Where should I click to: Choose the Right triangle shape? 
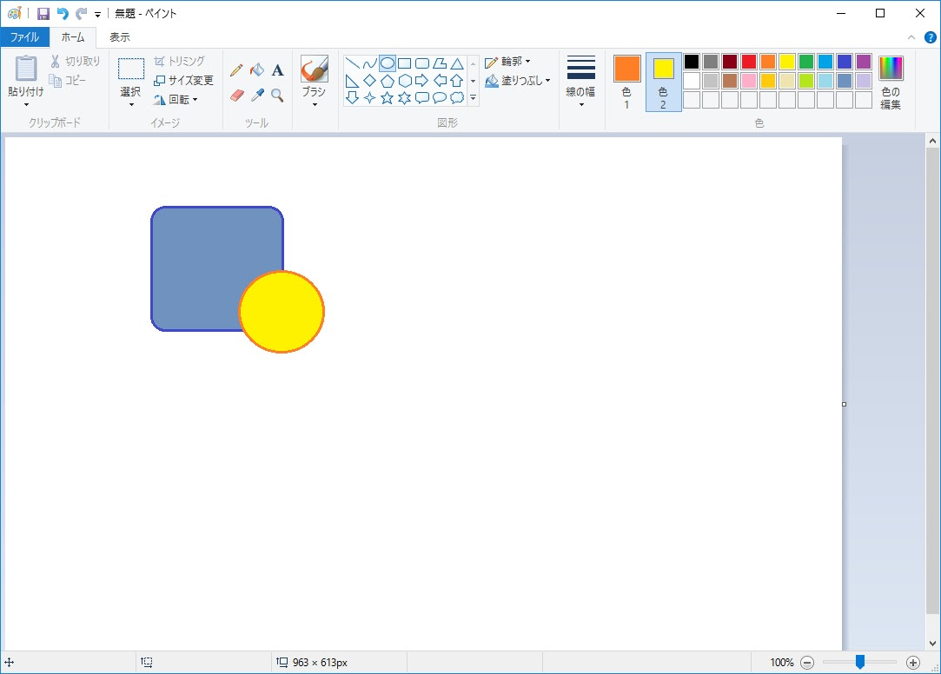click(352, 81)
